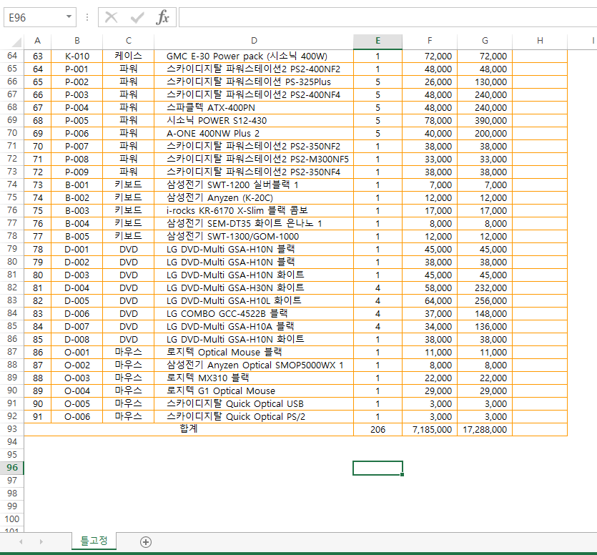Select cell '로지텍 Optical Mouse 블랙'
This screenshot has height=555, width=597.
coord(254,353)
